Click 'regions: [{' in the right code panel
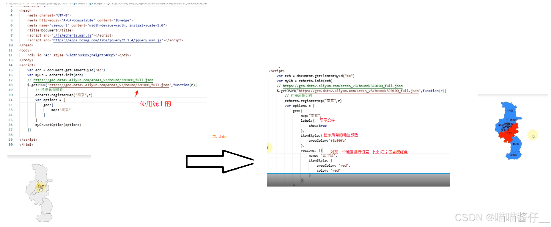The image size is (551, 227). (x=312, y=151)
